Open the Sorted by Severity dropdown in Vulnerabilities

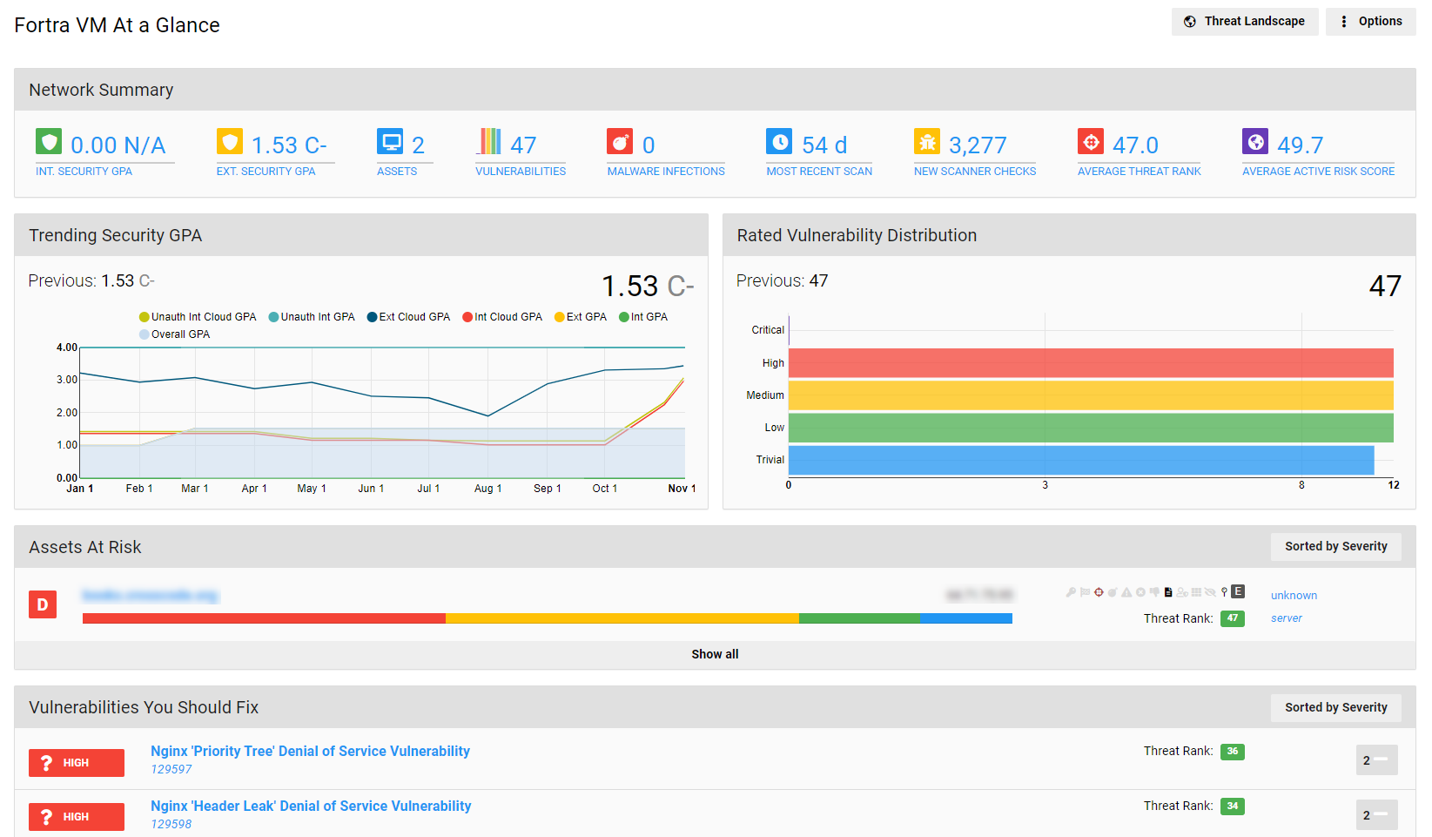coord(1335,707)
